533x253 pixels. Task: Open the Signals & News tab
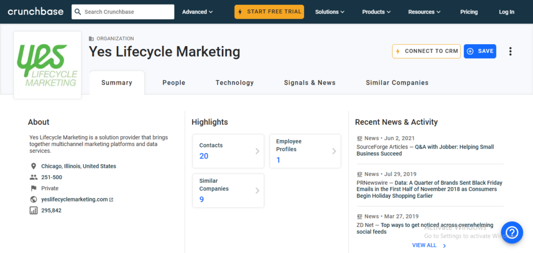(310, 83)
